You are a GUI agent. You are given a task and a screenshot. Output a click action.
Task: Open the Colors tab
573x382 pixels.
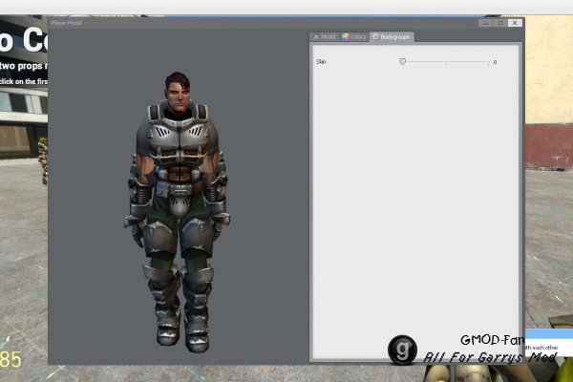pyautogui.click(x=354, y=37)
